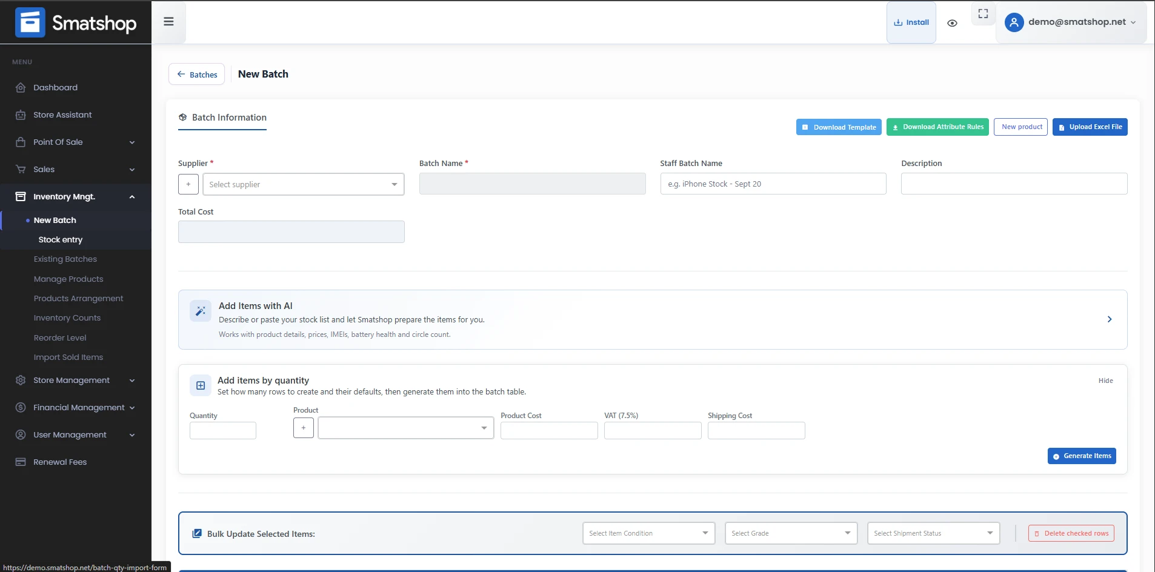Screen dimensions: 1155x572
Task: Focus the Quantity input field
Action: click(223, 430)
